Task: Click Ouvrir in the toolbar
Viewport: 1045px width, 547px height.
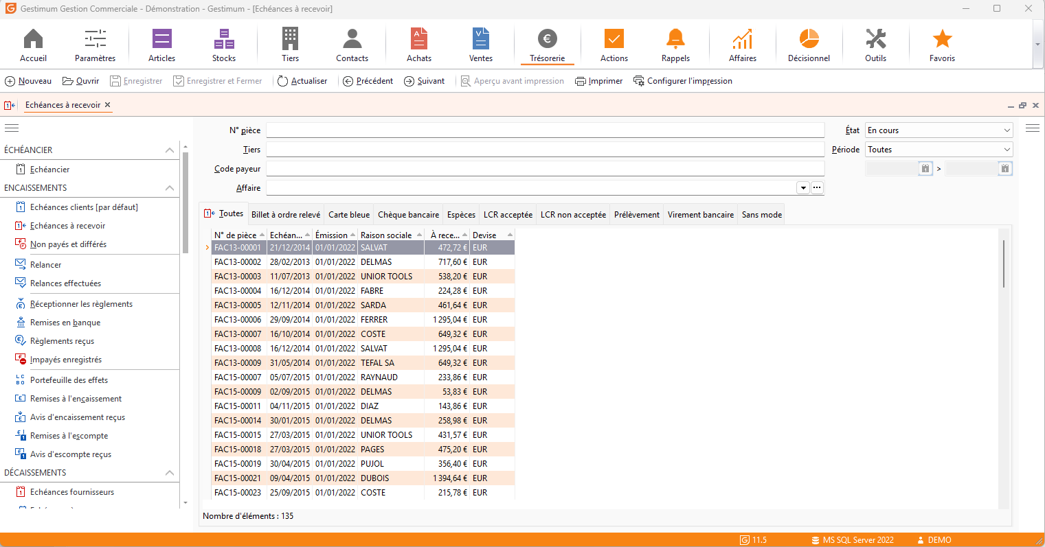Action: click(80, 81)
